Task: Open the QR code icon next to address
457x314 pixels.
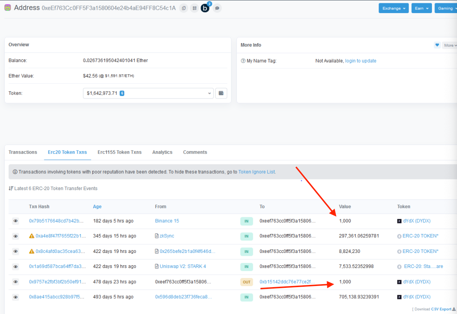Action: [194, 8]
